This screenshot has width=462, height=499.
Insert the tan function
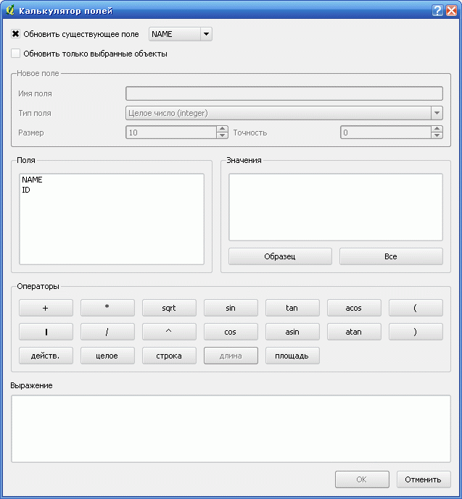[292, 308]
